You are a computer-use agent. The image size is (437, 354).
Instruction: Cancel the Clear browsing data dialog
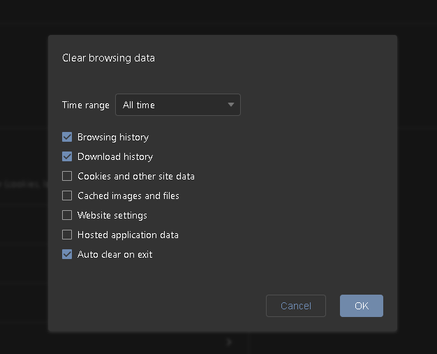click(295, 306)
